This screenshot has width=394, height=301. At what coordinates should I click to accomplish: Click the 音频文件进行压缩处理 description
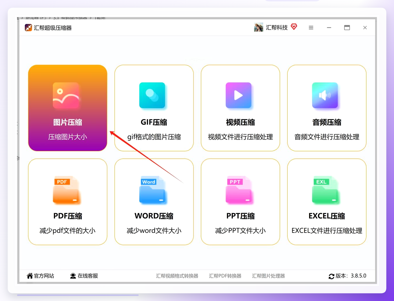(x=327, y=137)
